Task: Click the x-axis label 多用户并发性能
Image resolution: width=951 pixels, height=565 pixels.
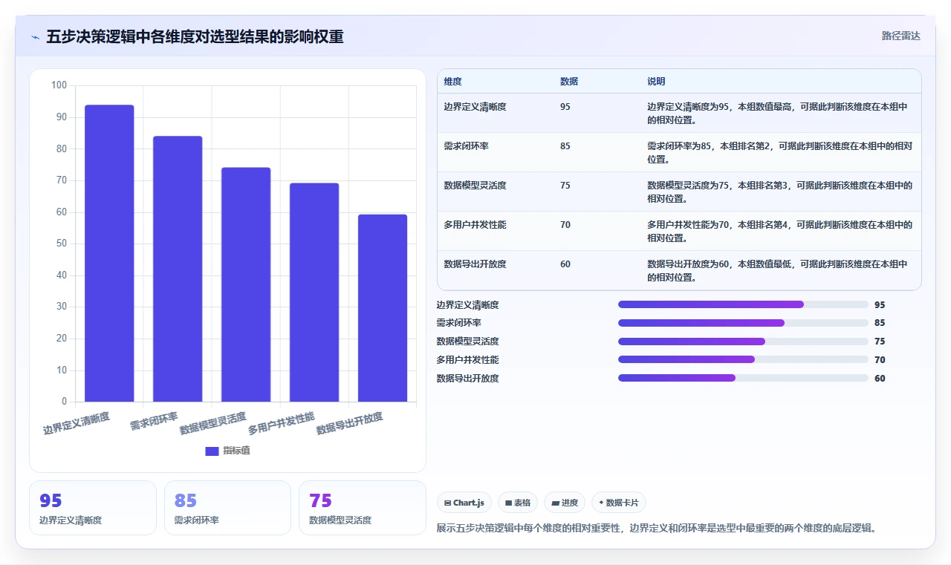Action: click(282, 423)
